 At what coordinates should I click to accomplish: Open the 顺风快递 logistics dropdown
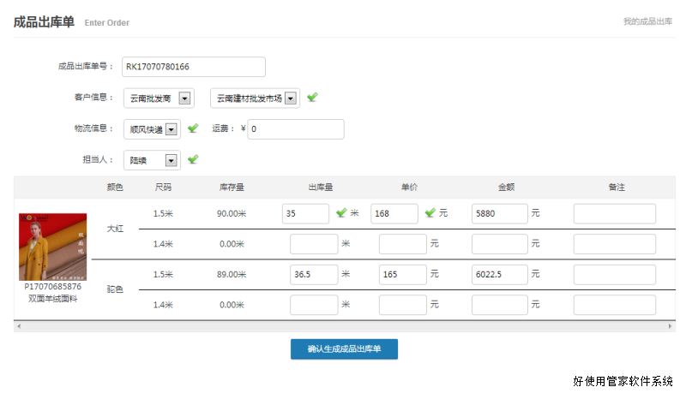click(171, 129)
